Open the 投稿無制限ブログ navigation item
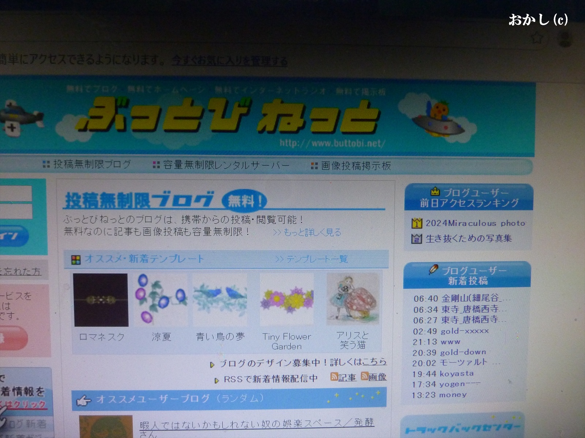The height and width of the screenshot is (438, 585). (91, 164)
